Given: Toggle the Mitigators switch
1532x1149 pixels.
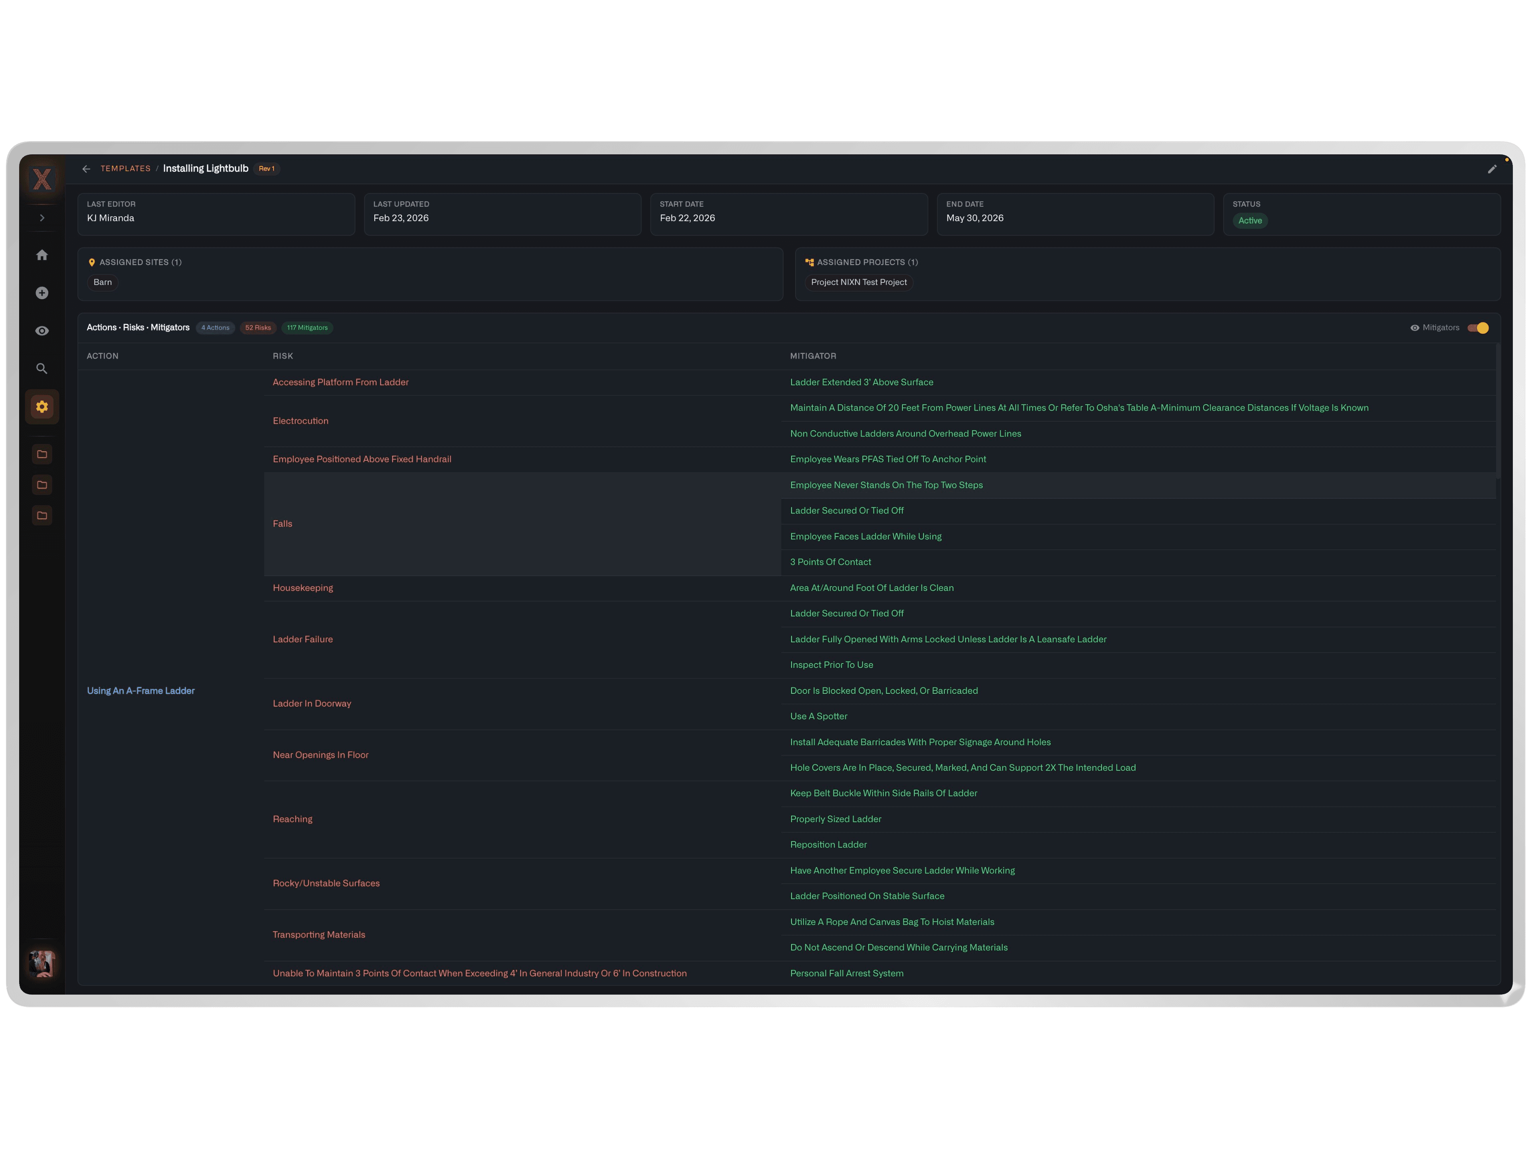Looking at the screenshot, I should tap(1477, 328).
